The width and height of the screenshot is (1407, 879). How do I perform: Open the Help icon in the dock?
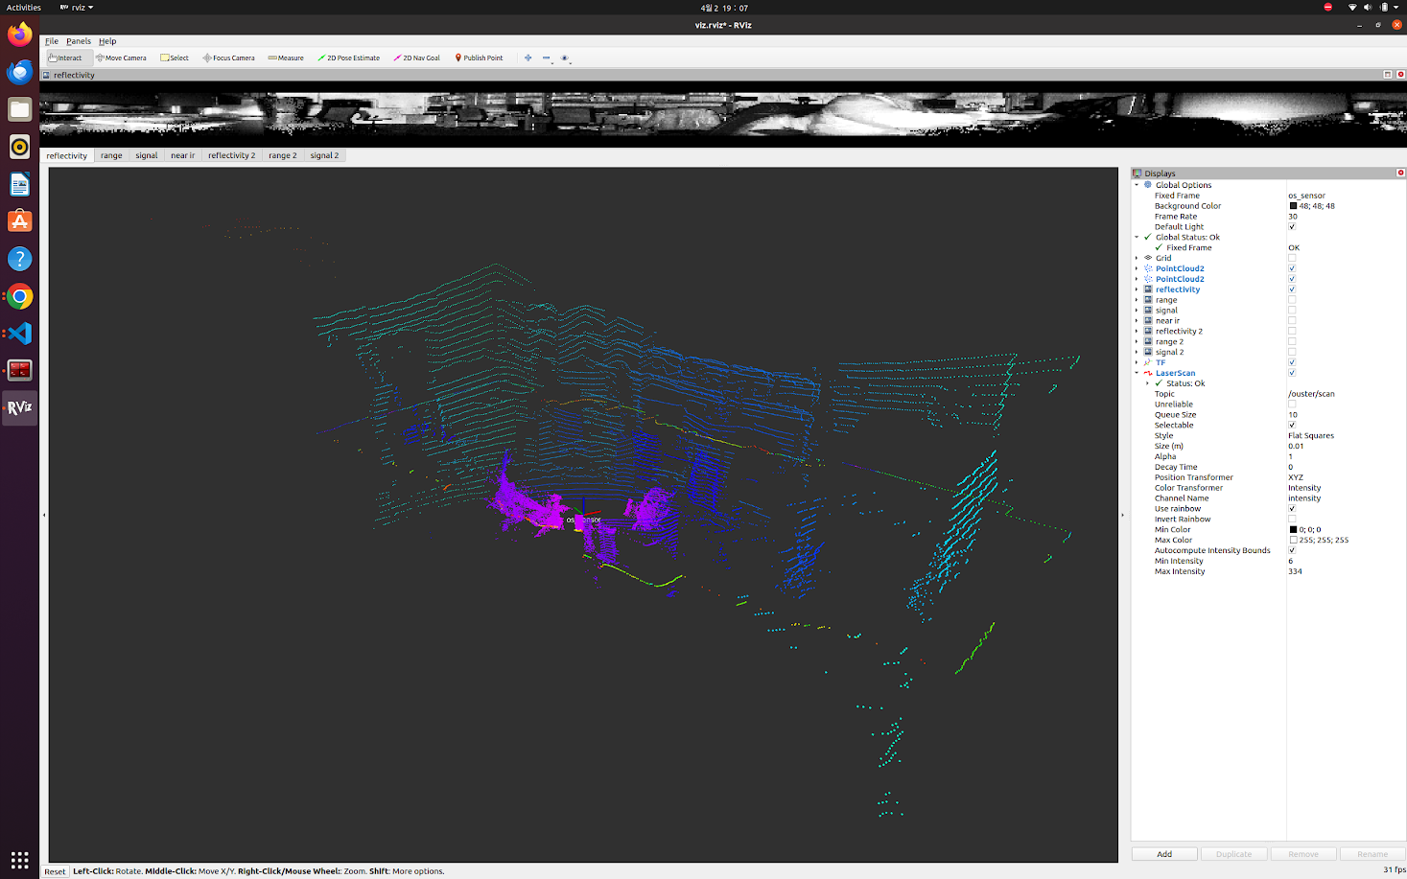(x=19, y=259)
